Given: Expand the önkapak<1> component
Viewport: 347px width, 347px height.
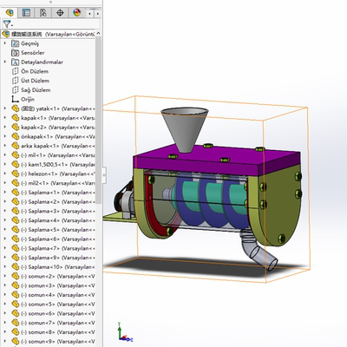Looking at the screenshot, I should click(x=4, y=136).
